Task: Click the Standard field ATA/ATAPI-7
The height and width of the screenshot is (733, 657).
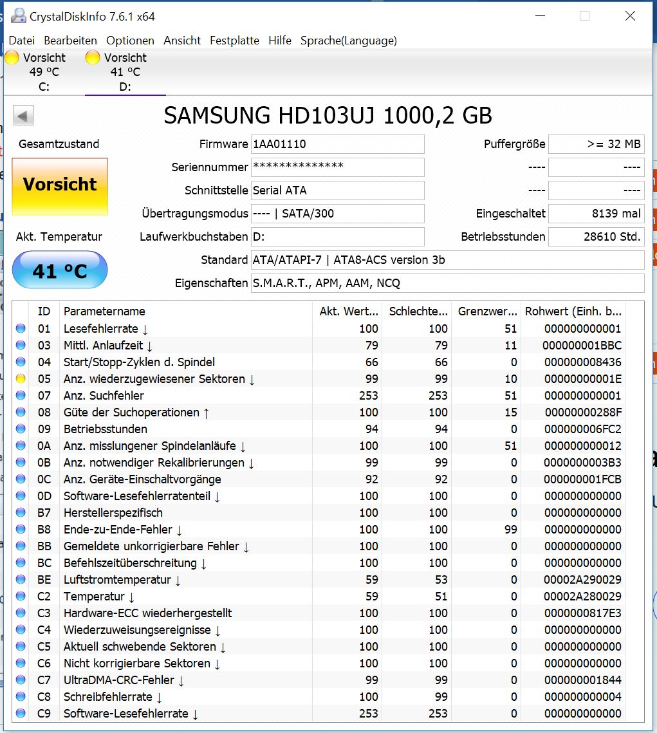Action: (x=448, y=260)
